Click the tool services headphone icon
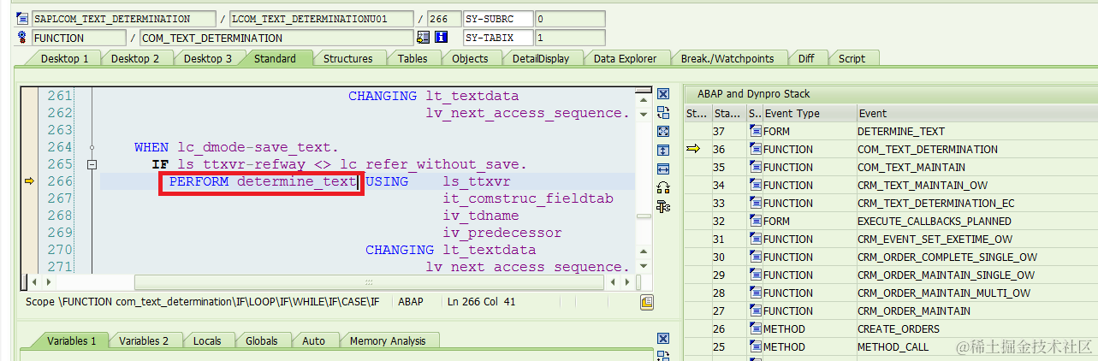Viewport: 1098px width, 361px height. (x=662, y=187)
